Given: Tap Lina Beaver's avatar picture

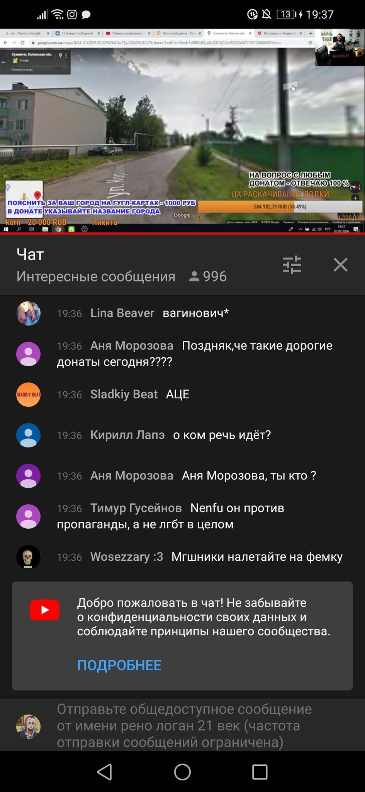Looking at the screenshot, I should tap(28, 313).
